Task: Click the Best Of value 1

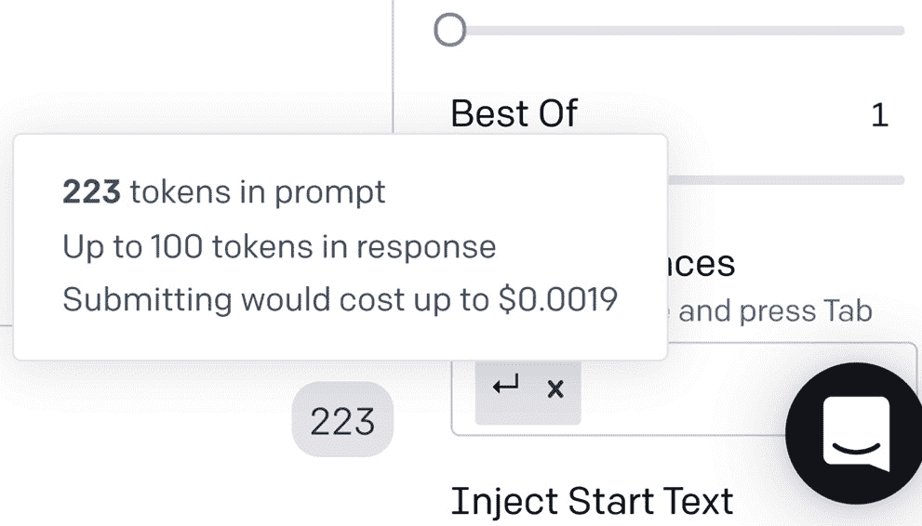Action: (879, 115)
